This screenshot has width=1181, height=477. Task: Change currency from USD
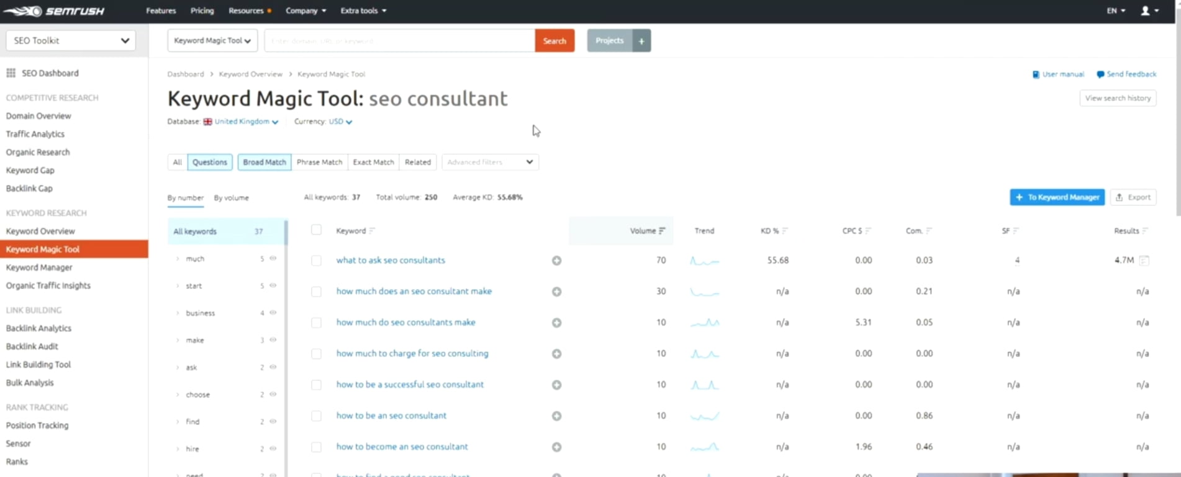click(x=340, y=122)
